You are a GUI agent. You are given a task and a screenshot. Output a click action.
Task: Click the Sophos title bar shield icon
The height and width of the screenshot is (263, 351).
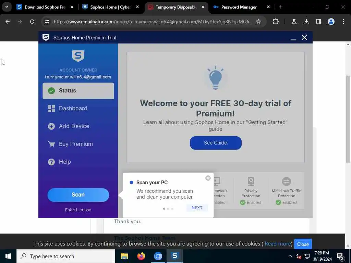click(x=46, y=37)
